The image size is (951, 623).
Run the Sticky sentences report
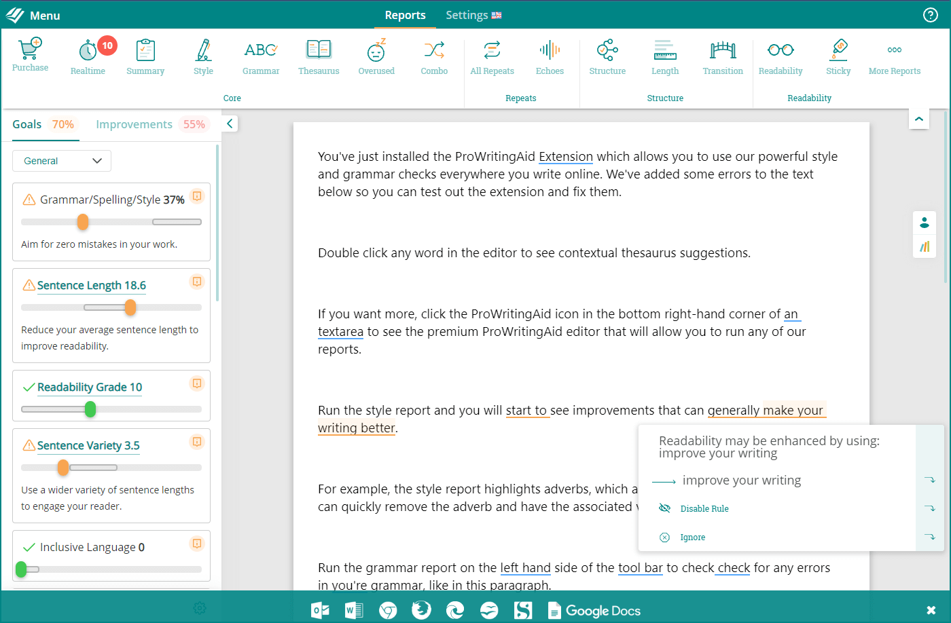(x=838, y=56)
